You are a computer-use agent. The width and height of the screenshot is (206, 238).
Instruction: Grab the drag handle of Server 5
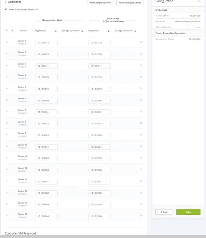coord(7,88)
